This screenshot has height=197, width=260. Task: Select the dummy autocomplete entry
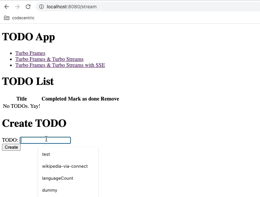pos(49,190)
